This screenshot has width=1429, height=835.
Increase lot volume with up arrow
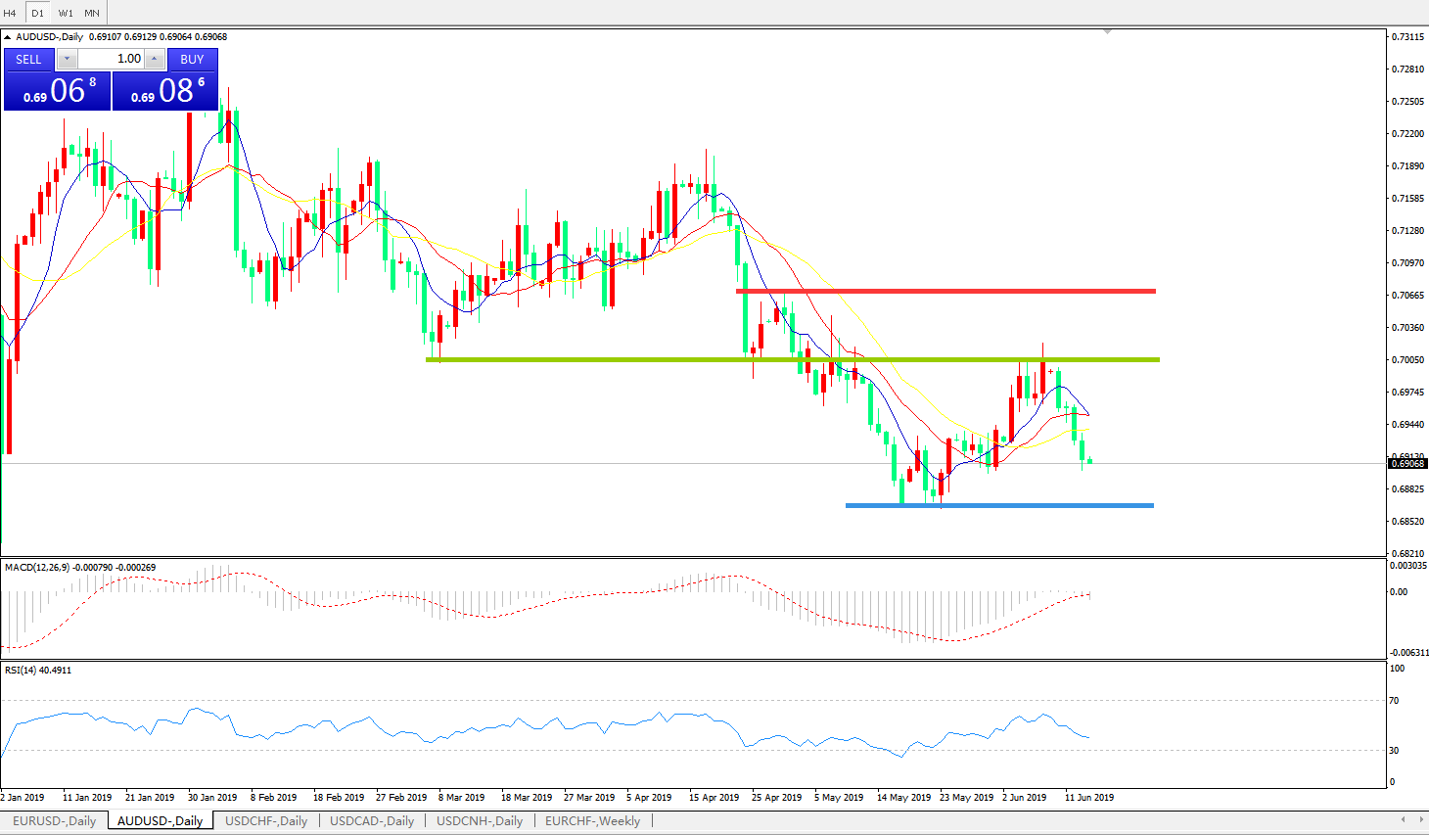(154, 60)
